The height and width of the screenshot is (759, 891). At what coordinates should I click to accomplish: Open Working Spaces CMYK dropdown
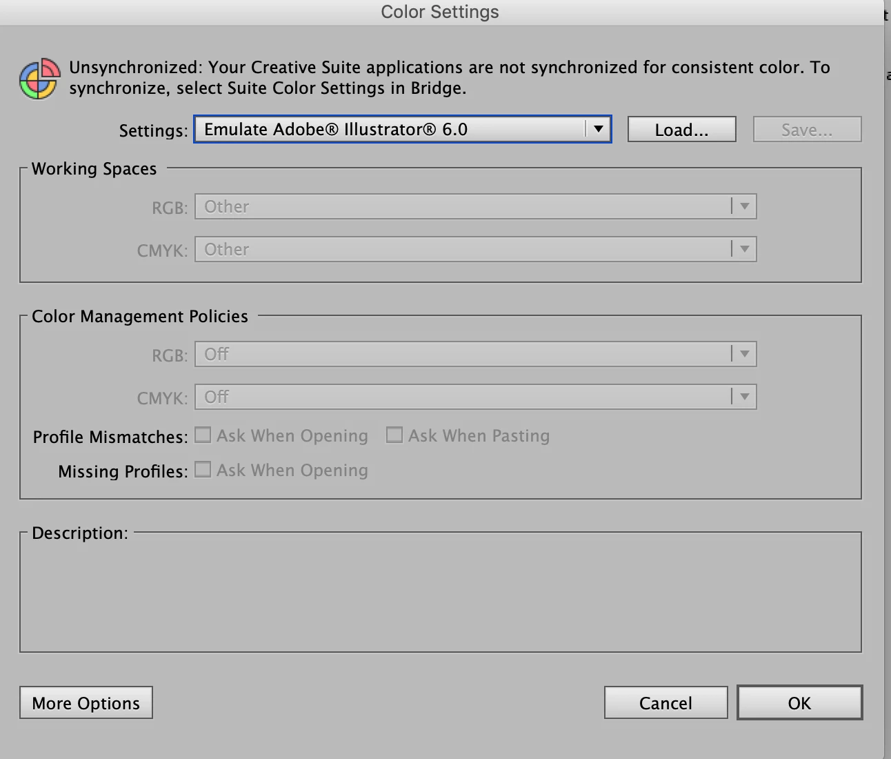tap(476, 249)
